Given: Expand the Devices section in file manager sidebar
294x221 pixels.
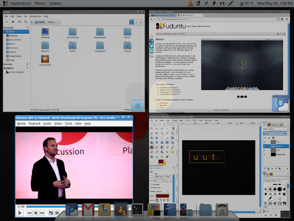Looking at the screenshot, I should tap(28, 64).
